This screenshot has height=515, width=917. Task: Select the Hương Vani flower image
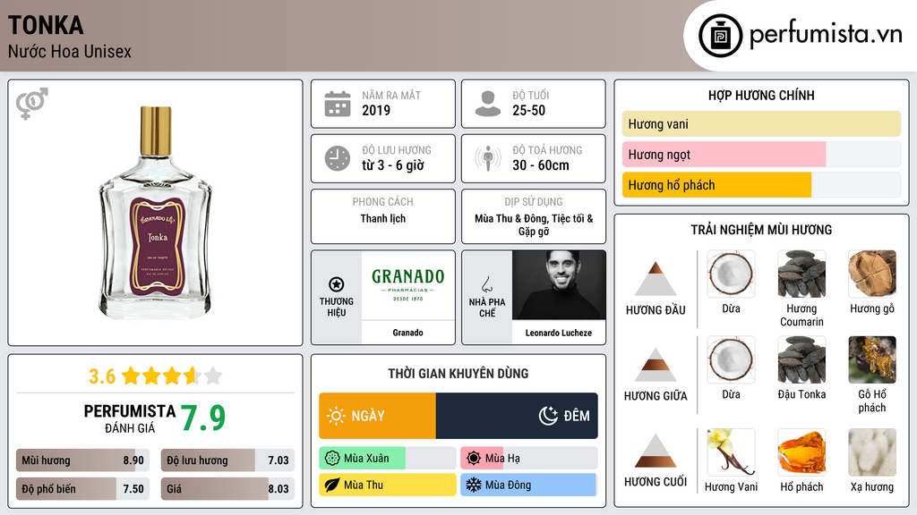[731, 452]
